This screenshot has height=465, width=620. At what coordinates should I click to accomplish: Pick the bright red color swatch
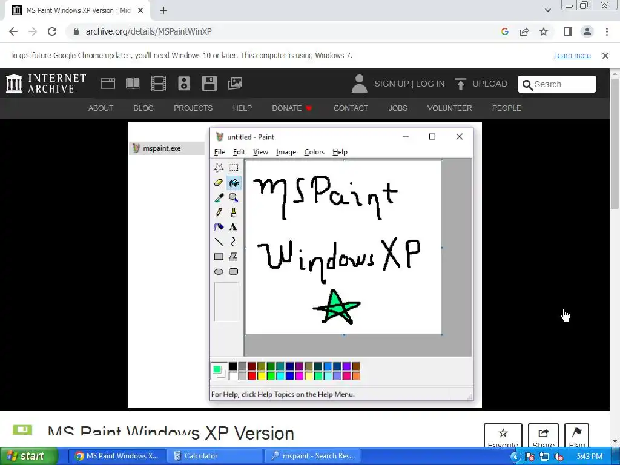[x=252, y=375]
